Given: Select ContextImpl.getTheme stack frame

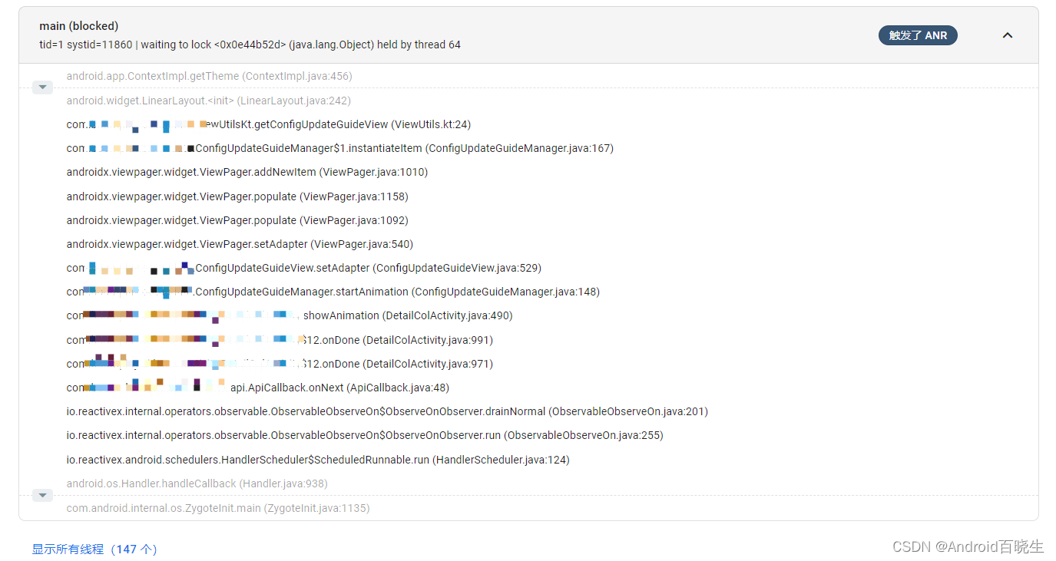Looking at the screenshot, I should click(x=210, y=76).
